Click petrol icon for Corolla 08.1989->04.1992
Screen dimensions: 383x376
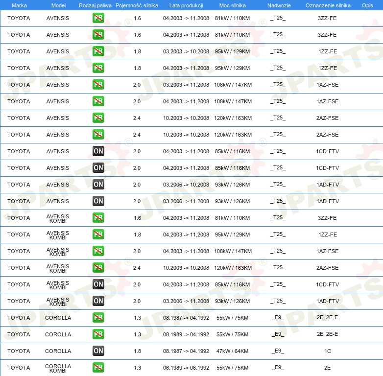98,334
